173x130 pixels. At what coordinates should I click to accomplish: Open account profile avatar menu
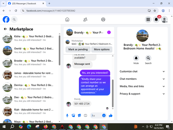point(164,19)
